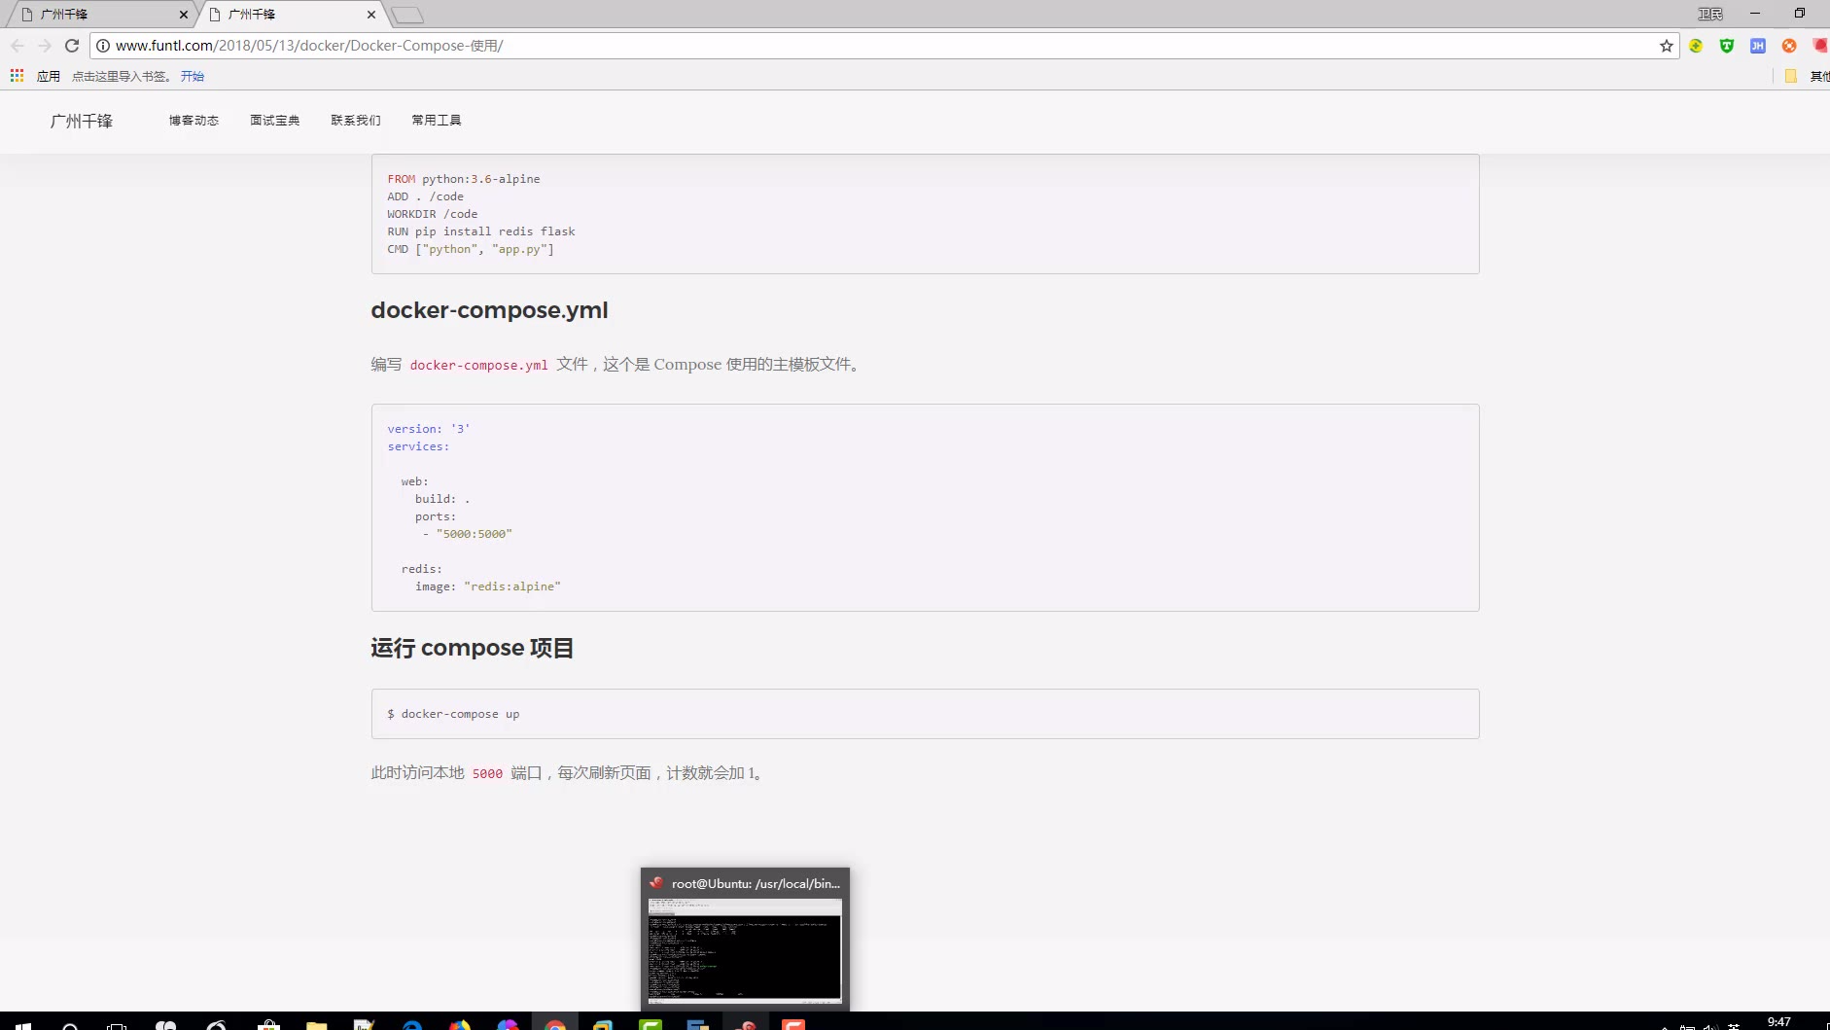Click the root@Ubuntu preview title
The height and width of the screenshot is (1030, 1830).
(x=756, y=883)
